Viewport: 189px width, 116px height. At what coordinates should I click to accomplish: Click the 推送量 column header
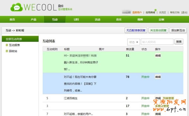pyautogui.click(x=130, y=49)
